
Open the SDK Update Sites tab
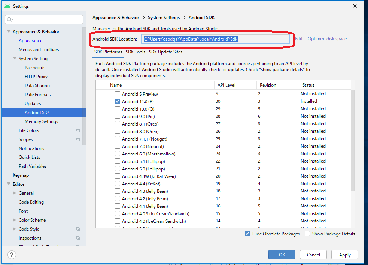click(166, 52)
